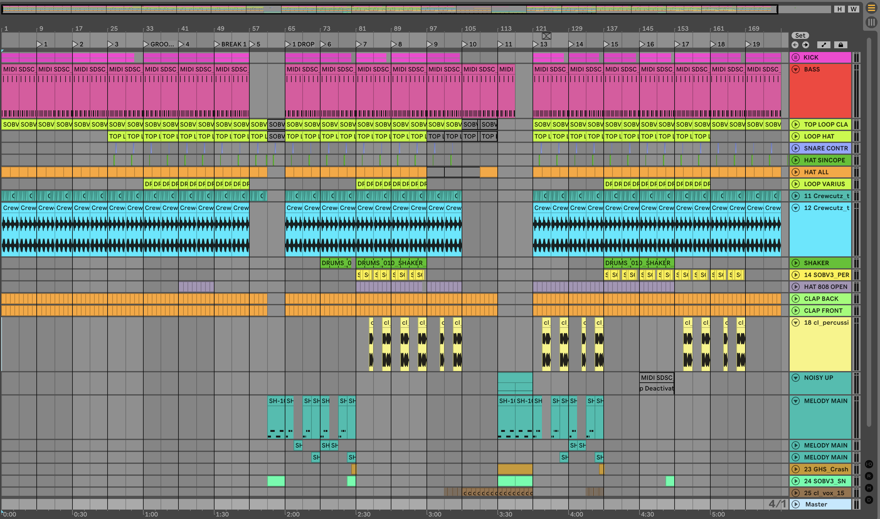Toggle Lock Envelopes padlock button
880x519 pixels.
pyautogui.click(x=840, y=45)
